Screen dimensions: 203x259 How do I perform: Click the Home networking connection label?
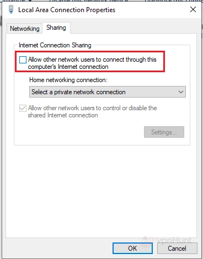click(68, 80)
